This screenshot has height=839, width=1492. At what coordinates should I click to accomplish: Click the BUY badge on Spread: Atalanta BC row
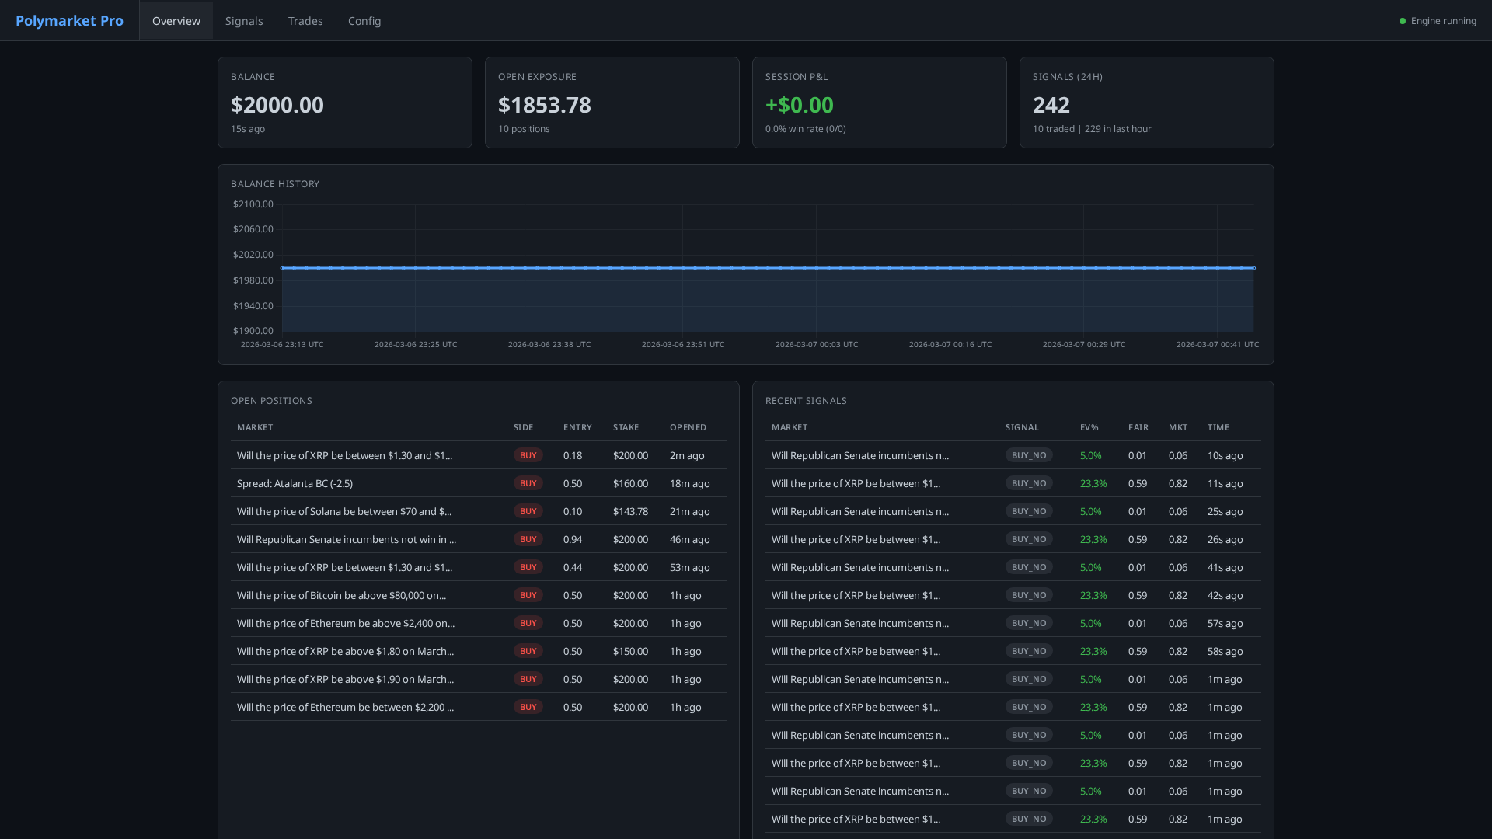point(528,483)
